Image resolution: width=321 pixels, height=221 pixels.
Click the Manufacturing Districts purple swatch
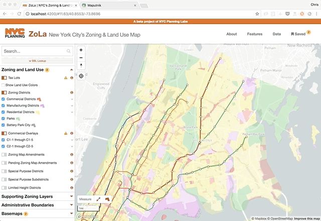(x=42, y=106)
